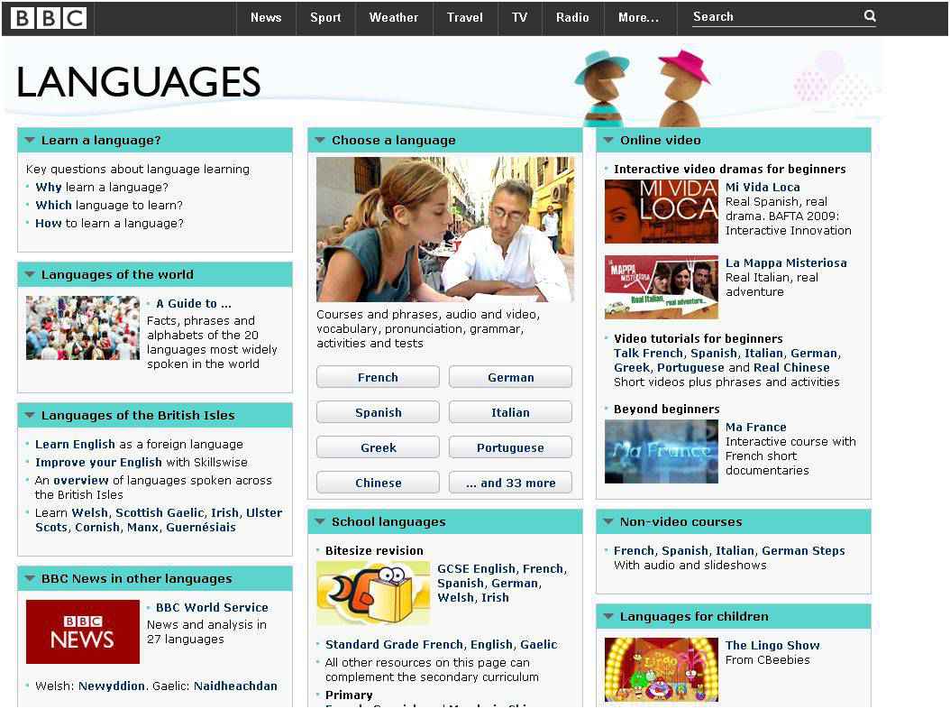Open the Weather navigation item
Image resolution: width=950 pixels, height=709 pixels.
393,16
